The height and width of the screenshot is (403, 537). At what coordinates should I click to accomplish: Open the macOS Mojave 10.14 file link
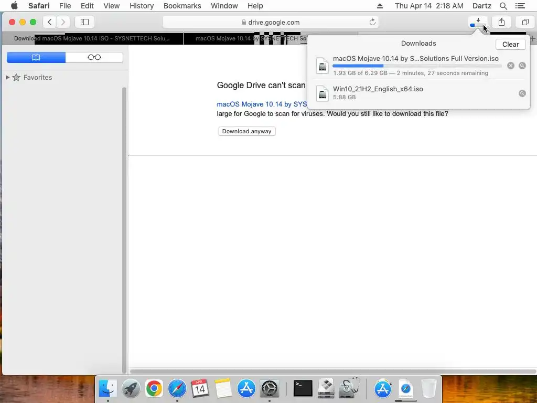(x=262, y=104)
